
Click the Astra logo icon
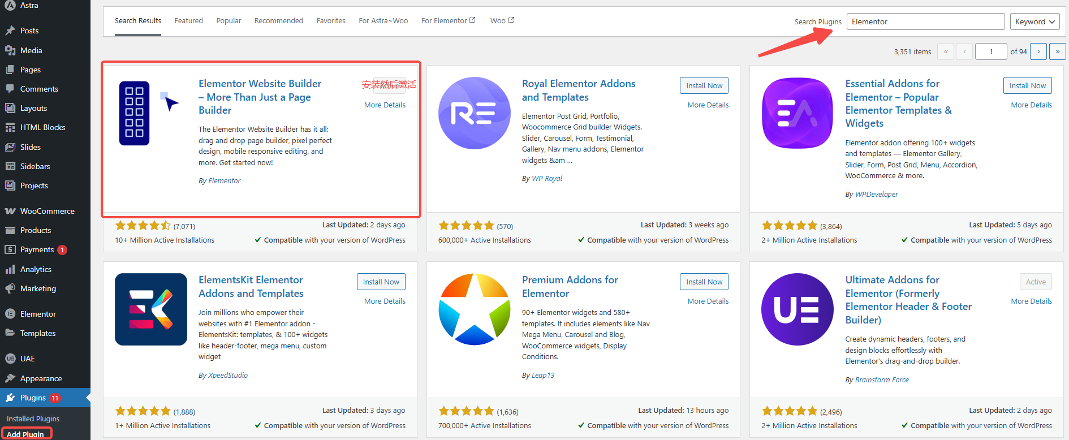coord(10,5)
